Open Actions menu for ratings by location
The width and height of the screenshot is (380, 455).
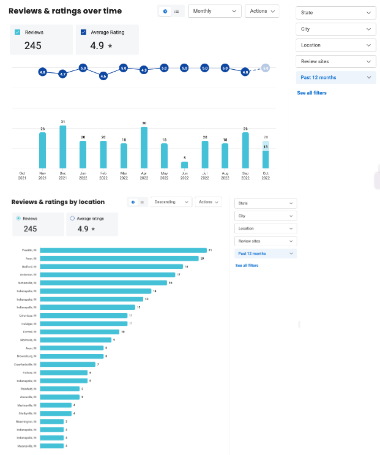point(209,202)
